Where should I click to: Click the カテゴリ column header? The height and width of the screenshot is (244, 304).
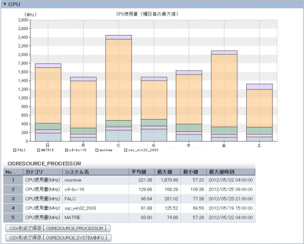(35, 171)
